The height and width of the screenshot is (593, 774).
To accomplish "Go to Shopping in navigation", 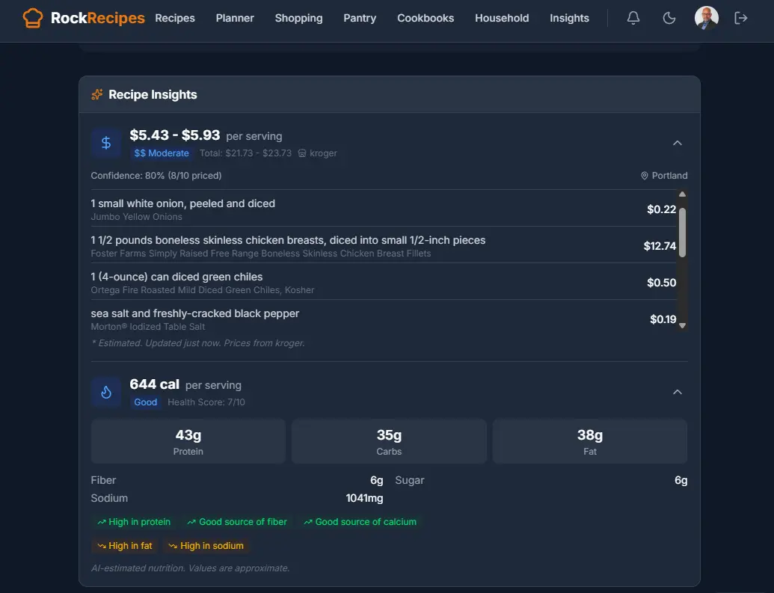I will coord(298,18).
